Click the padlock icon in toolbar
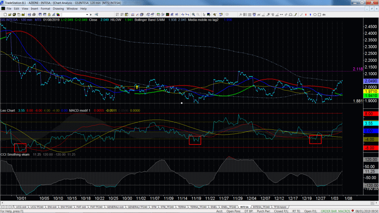Viewport: 379px width, 213px height. (49, 14)
